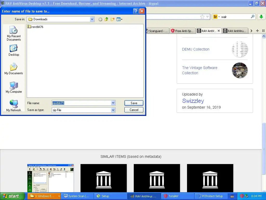266x200 pixels.
Task: Restore down the browser window
Action: 256,3
